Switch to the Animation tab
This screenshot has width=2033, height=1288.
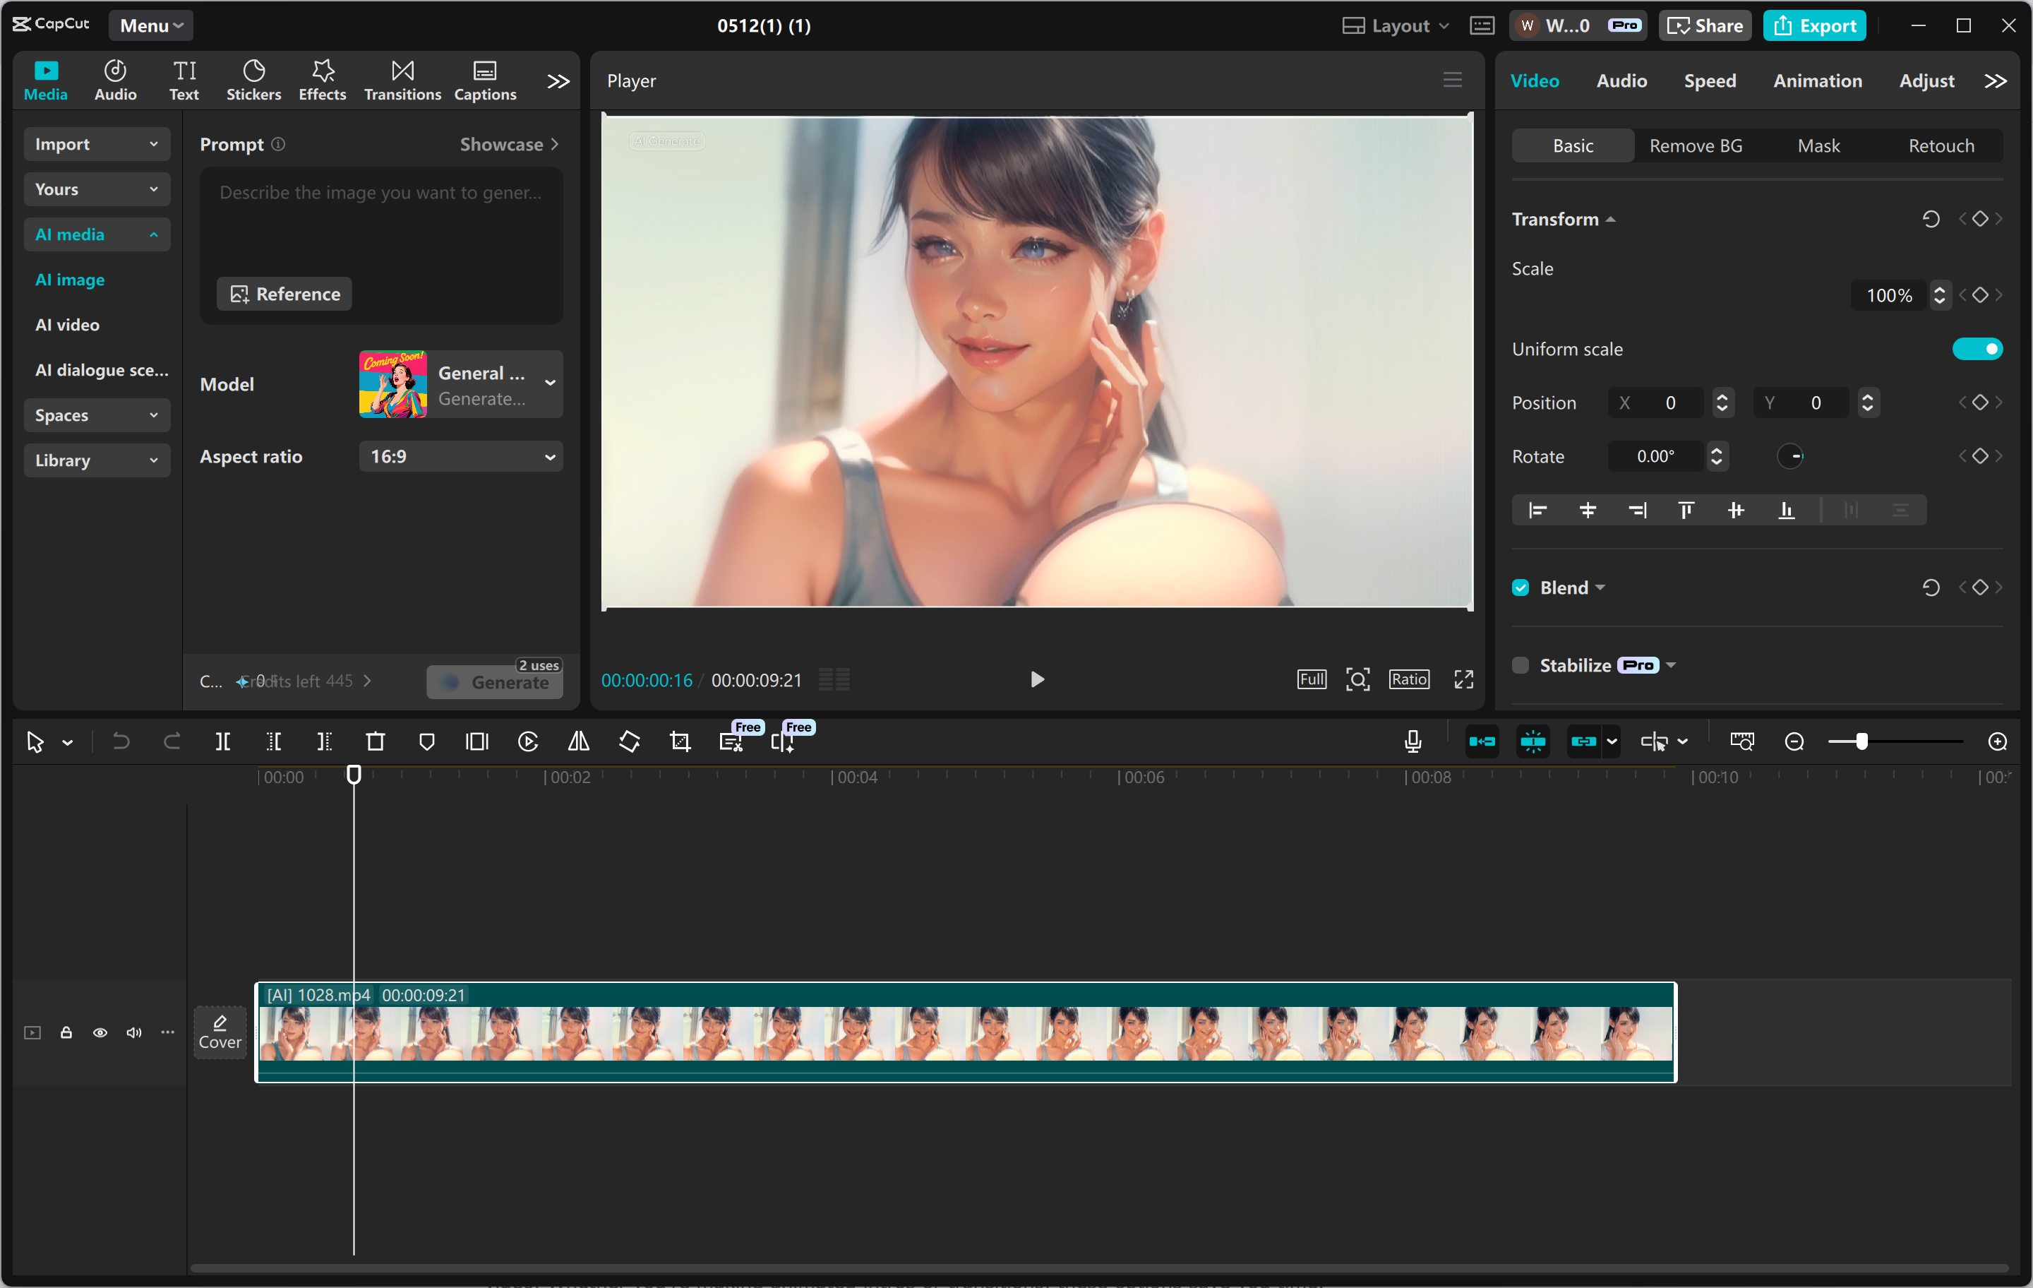coord(1817,80)
